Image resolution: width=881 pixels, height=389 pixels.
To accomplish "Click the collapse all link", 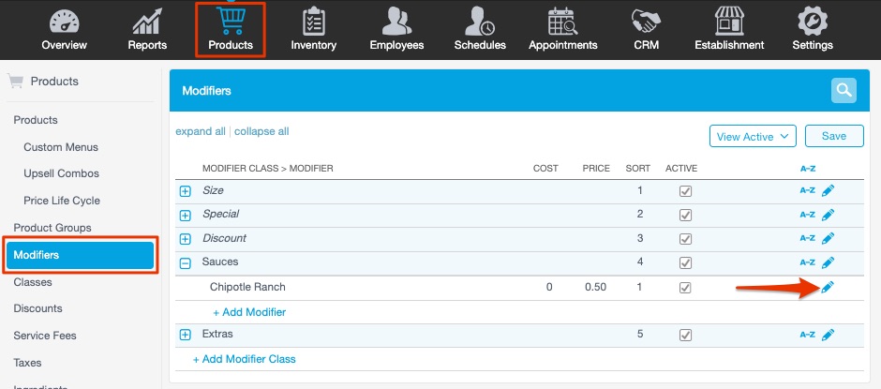I will coord(261,132).
